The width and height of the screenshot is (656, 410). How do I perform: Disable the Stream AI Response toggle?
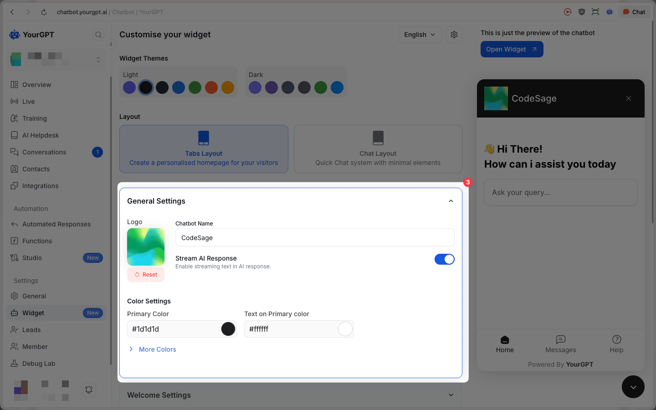click(x=445, y=259)
